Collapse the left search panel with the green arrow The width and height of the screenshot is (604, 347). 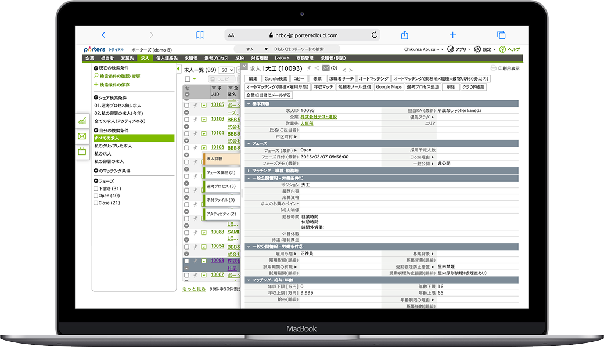[178, 69]
